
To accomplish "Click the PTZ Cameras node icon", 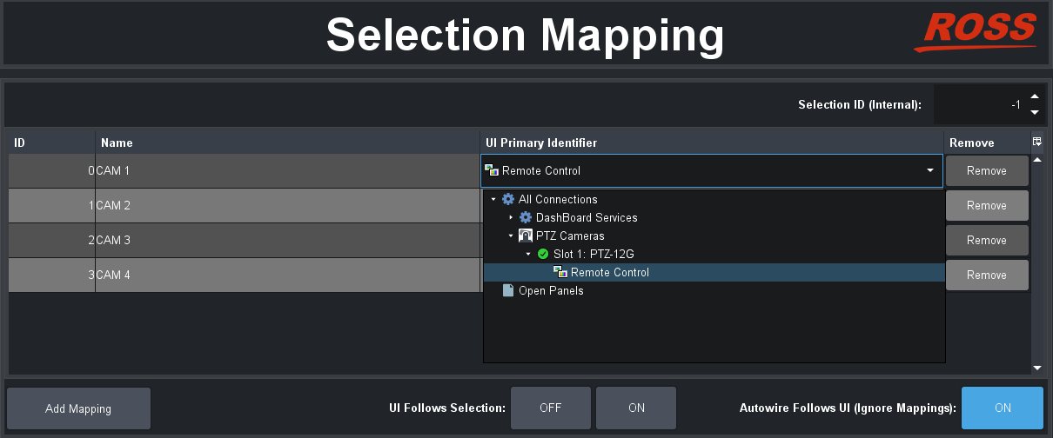I will [525, 236].
